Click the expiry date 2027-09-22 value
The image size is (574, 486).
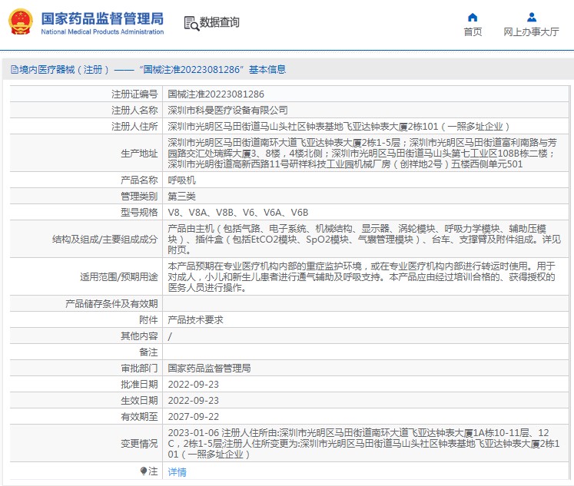tap(193, 416)
